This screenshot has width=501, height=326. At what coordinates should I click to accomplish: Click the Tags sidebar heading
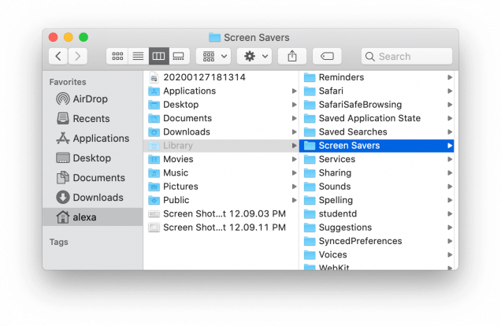tap(59, 242)
